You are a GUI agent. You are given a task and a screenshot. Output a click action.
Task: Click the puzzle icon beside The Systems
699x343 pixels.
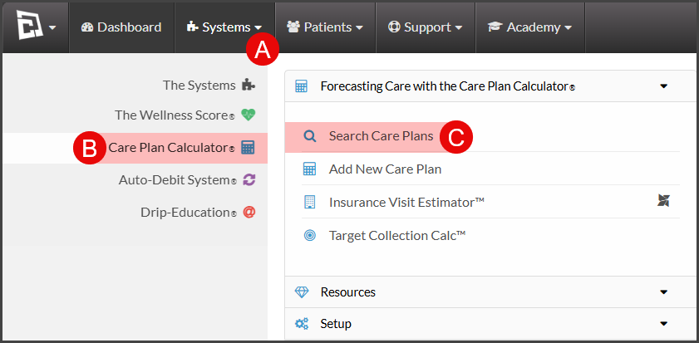249,85
